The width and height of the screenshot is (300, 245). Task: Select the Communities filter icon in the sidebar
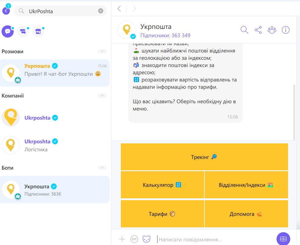pyautogui.click(x=23, y=31)
